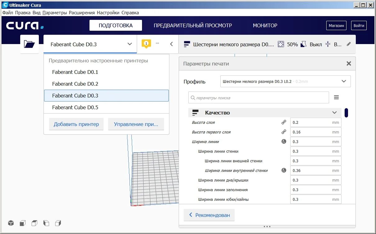
Task: Select the right side view cube icon
Action: tap(58, 223)
